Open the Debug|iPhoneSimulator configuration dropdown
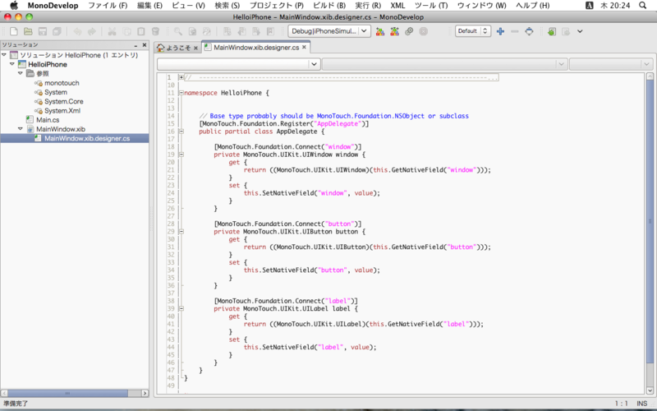Viewport: 657px width, 411px height. (x=329, y=31)
